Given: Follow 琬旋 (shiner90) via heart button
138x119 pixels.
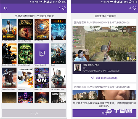Looking at the screenshot, I should [x=104, y=78].
